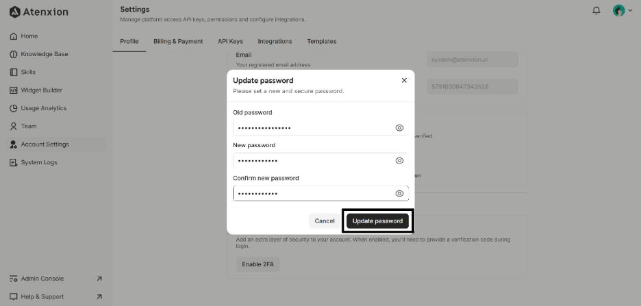View the Usage Analytics page
Image resolution: width=641 pixels, height=306 pixels.
tap(38, 108)
